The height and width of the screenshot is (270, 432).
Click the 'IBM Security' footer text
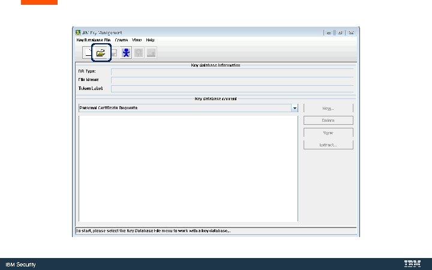20,265
